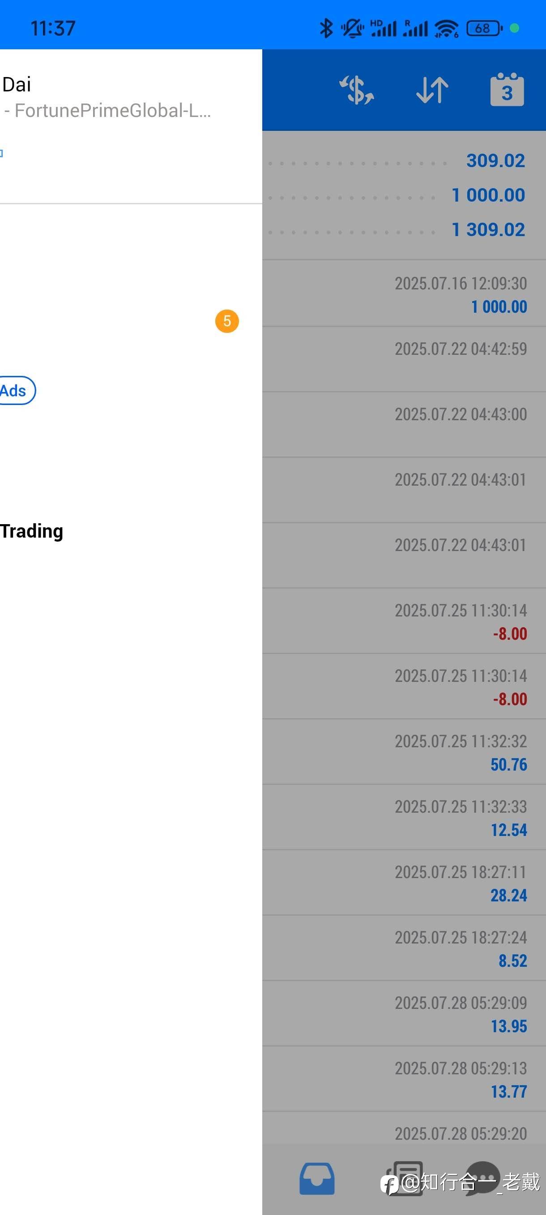The height and width of the screenshot is (1215, 546).
Task: Tap the FortunePrimeGlobal server name
Action: [x=107, y=110]
